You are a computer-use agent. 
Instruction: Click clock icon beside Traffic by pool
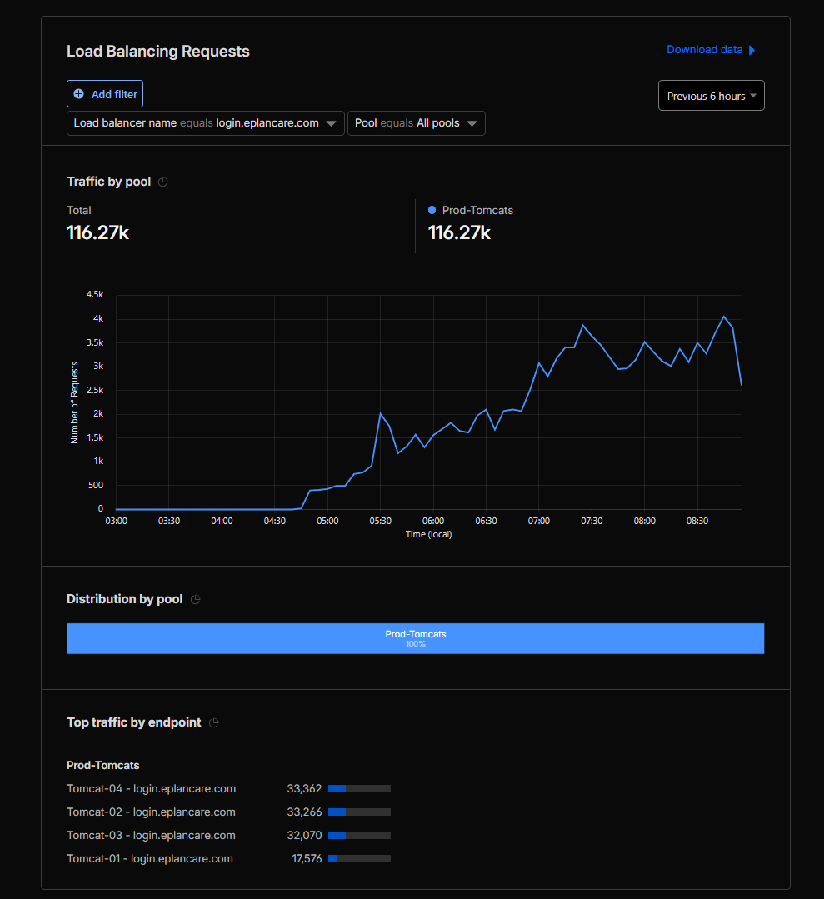click(x=163, y=182)
